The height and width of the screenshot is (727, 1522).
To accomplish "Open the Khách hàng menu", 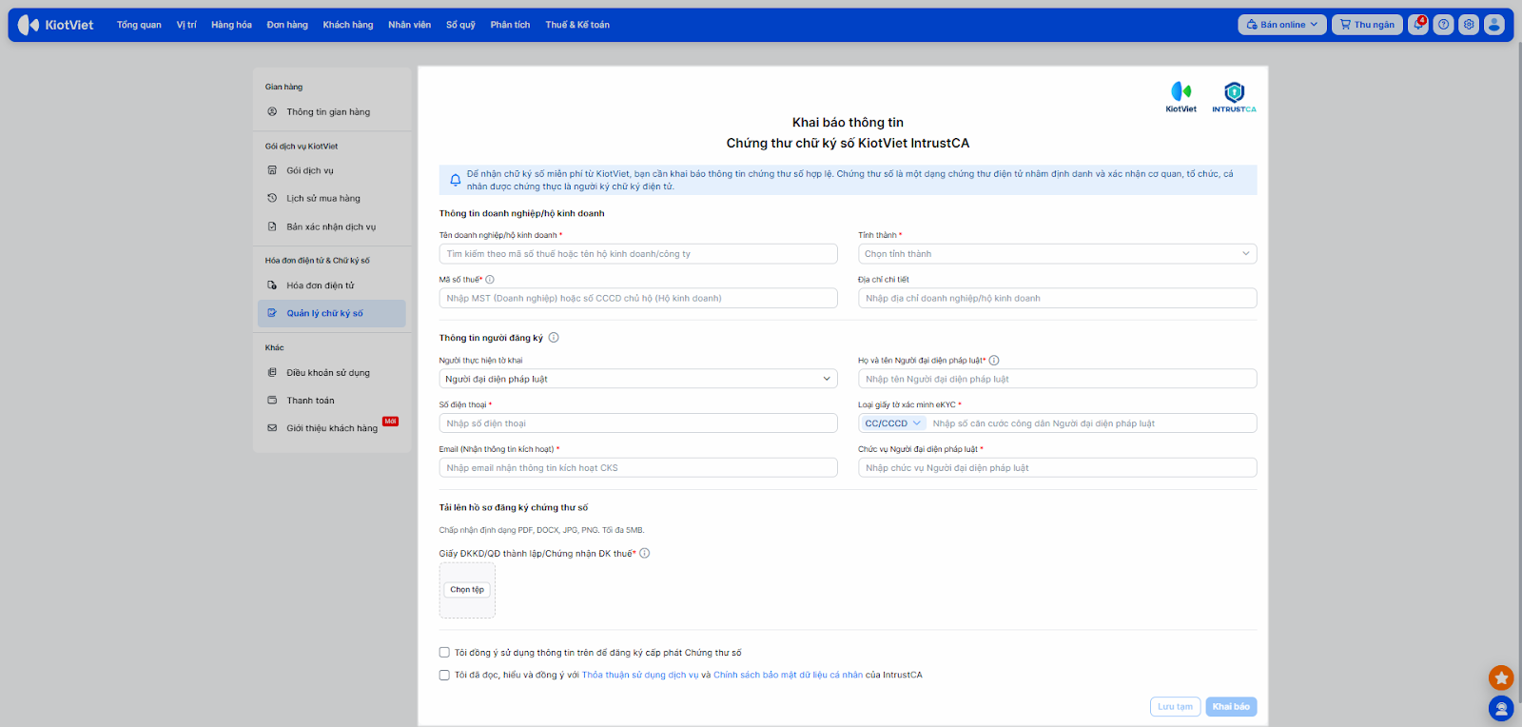I will click(348, 25).
